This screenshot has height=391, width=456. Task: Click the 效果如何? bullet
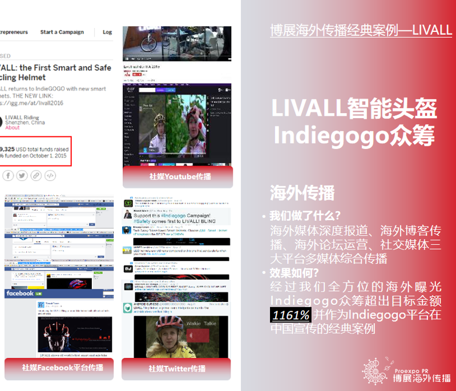pos(294,273)
